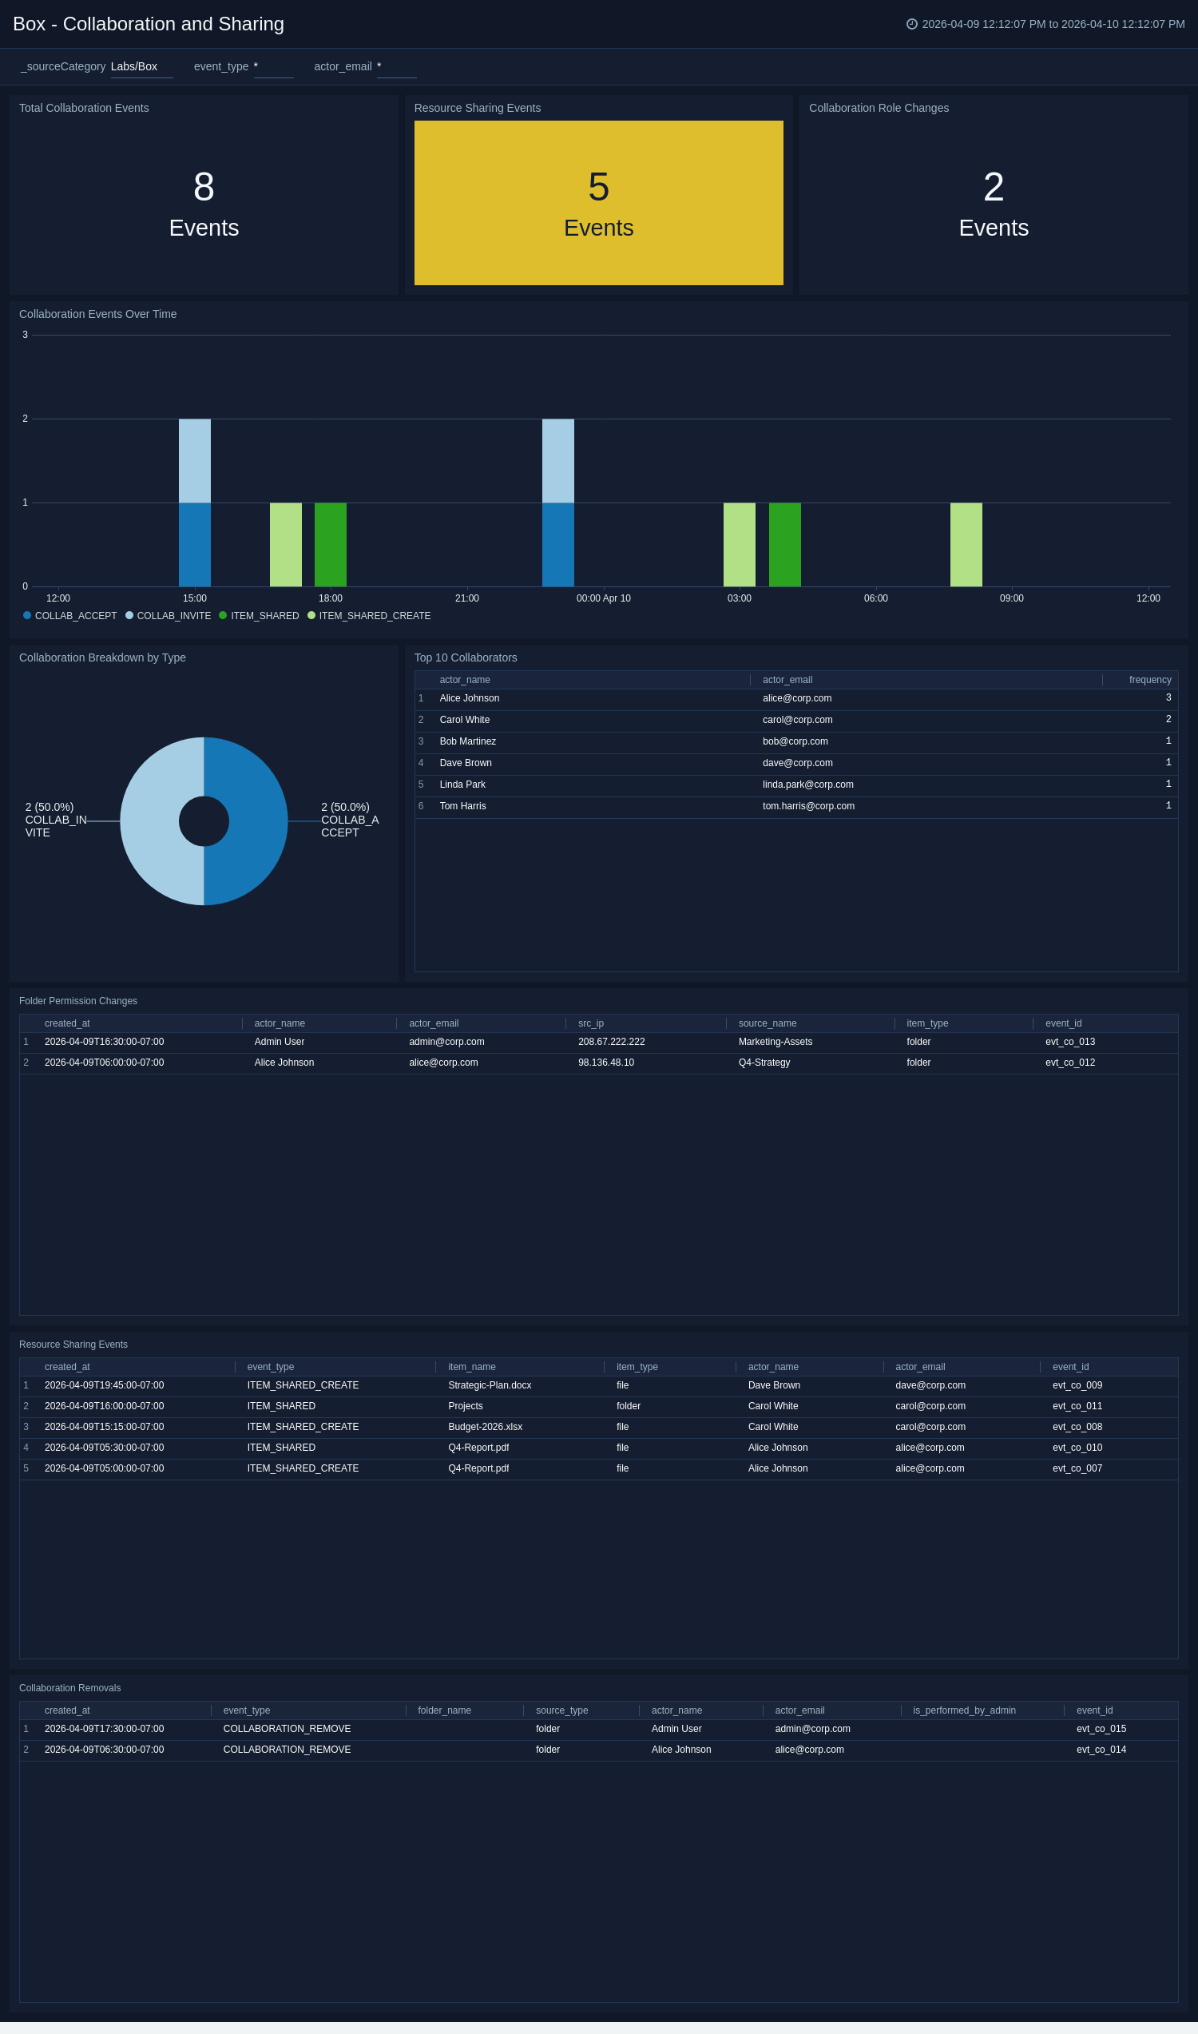Select the Total Collaboration Events value 8
The image size is (1198, 2034).
click(x=204, y=187)
